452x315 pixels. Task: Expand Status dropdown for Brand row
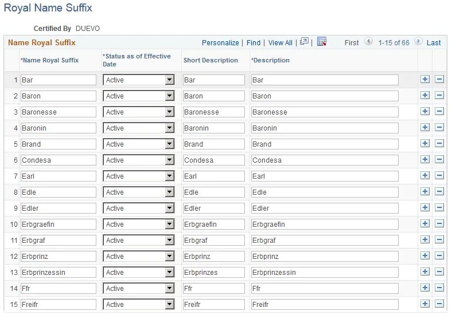click(169, 144)
